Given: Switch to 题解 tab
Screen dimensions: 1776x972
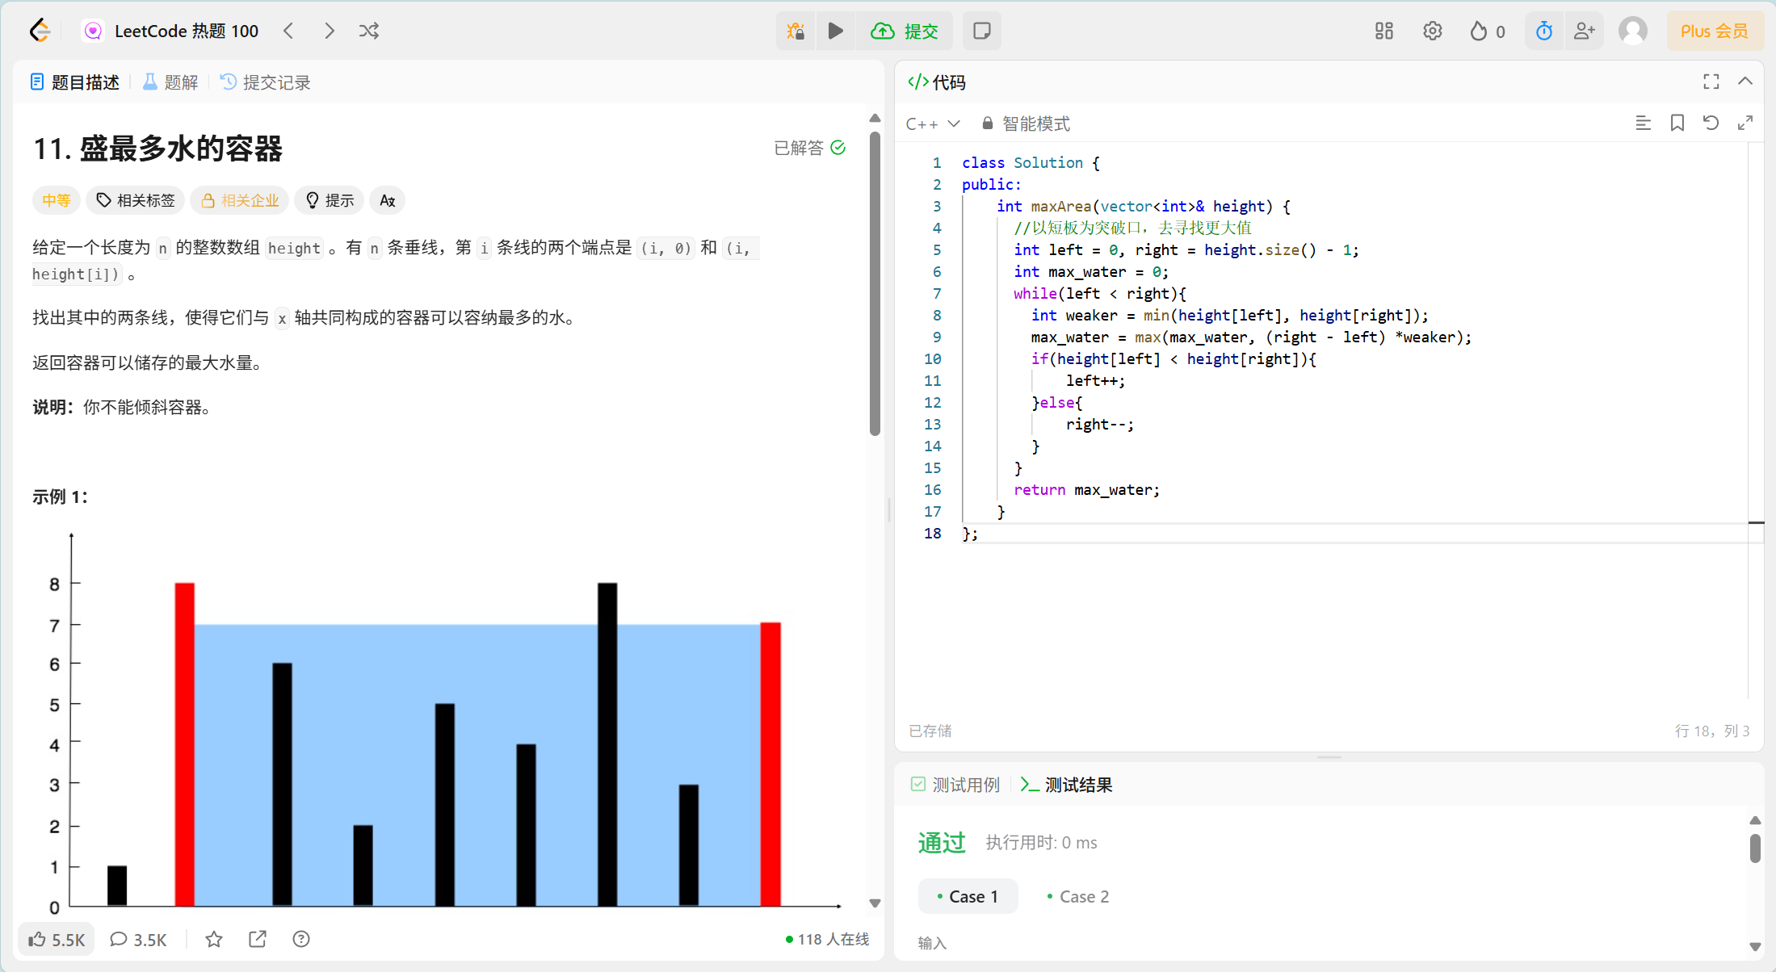Looking at the screenshot, I should (x=170, y=82).
